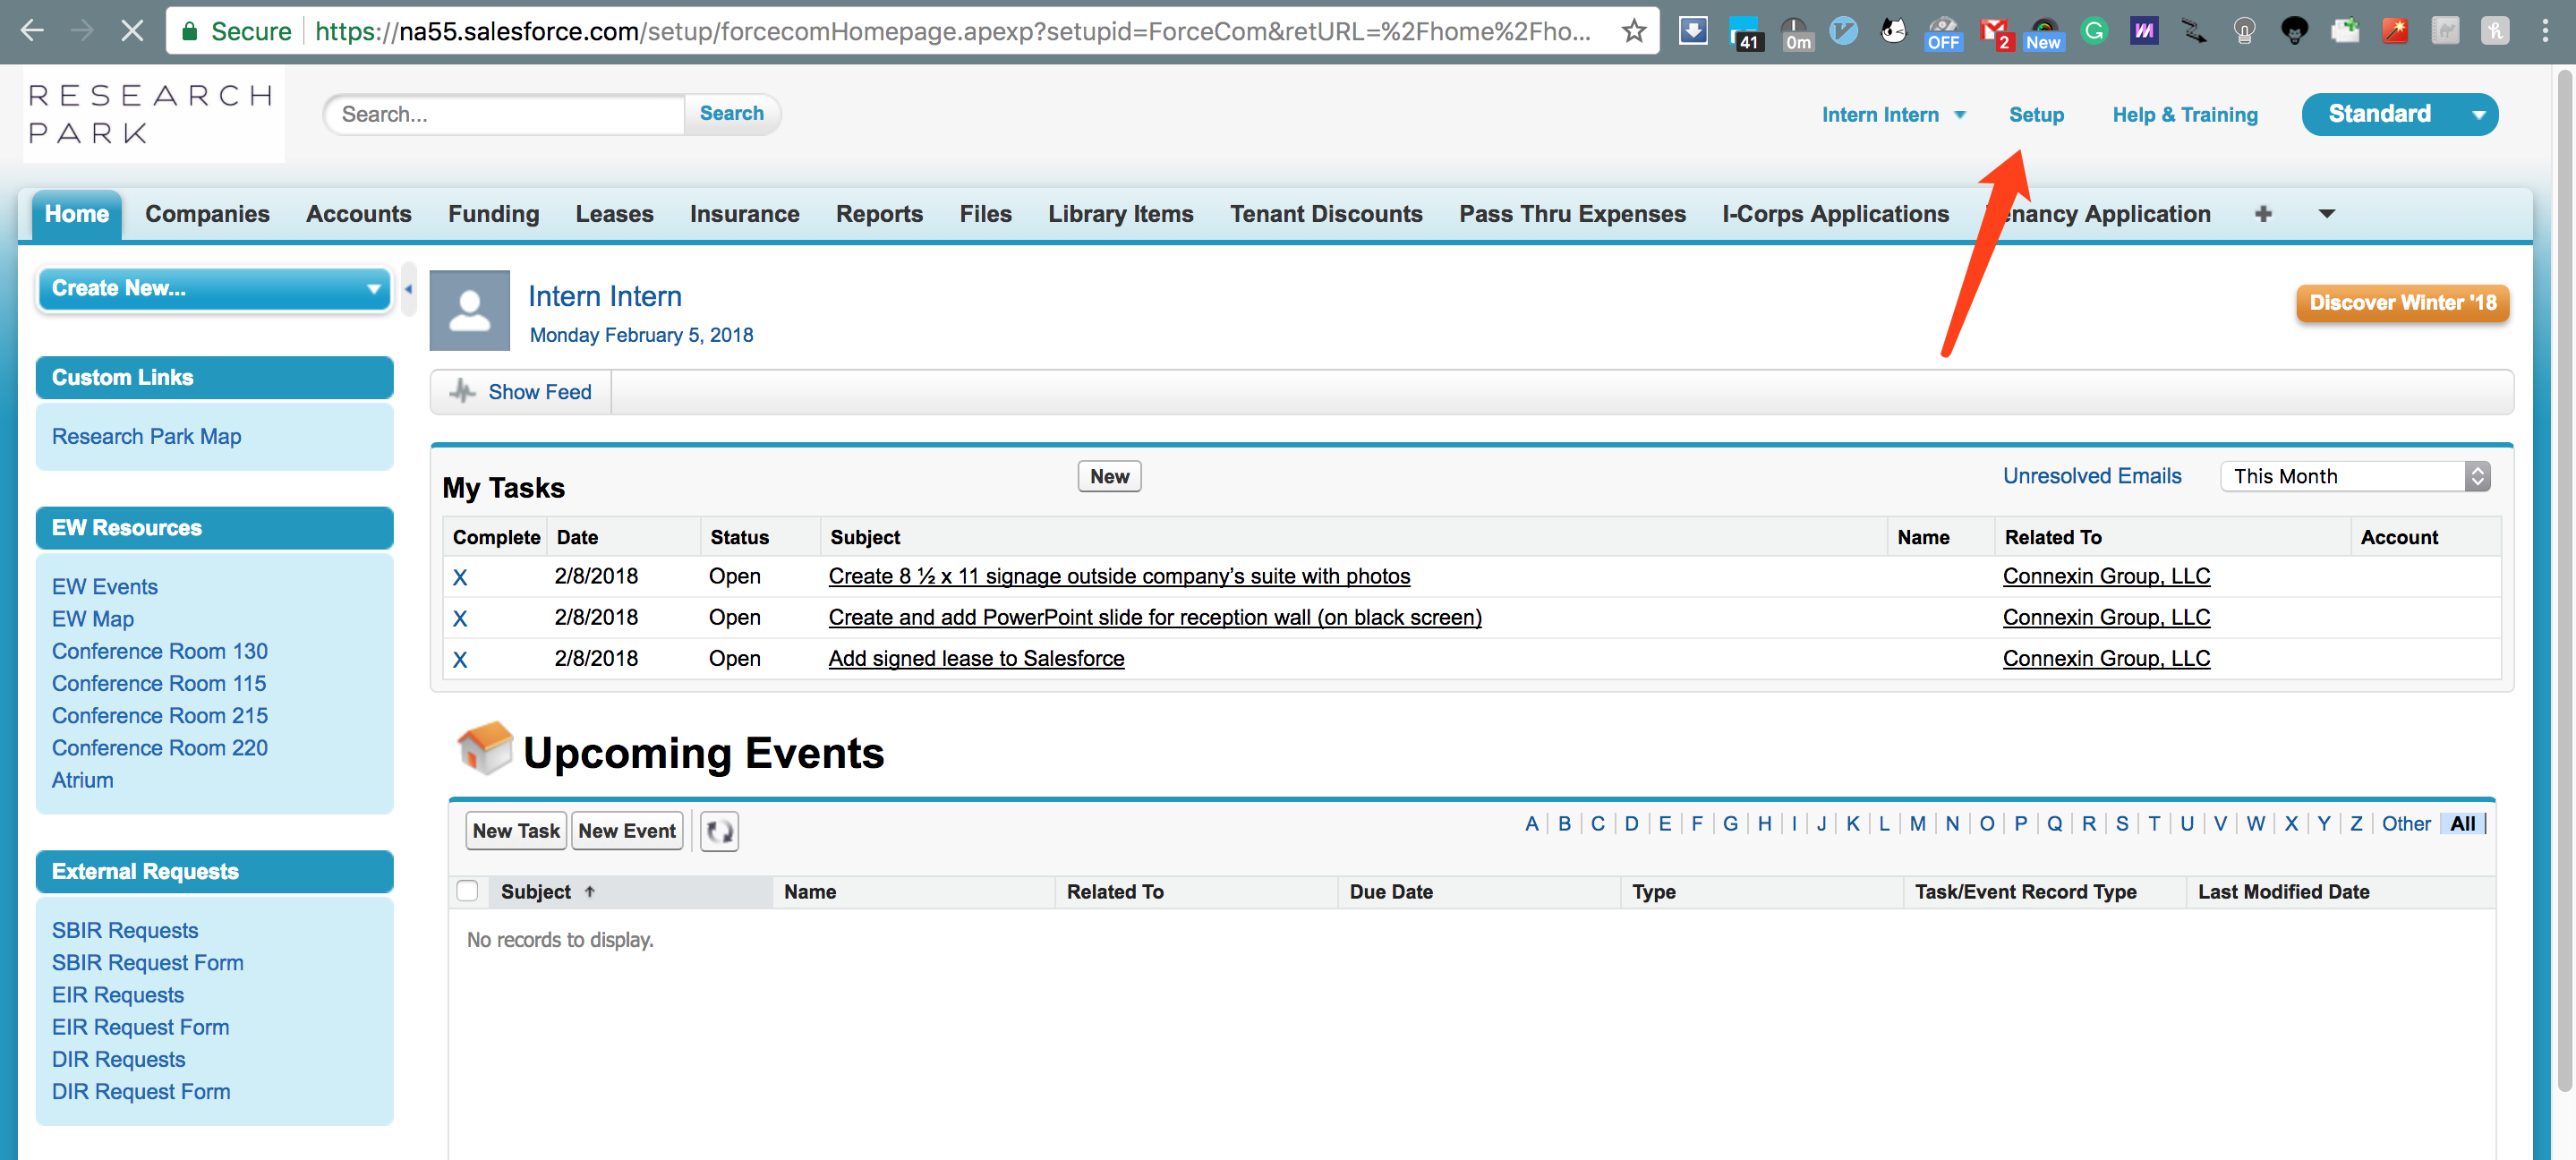Open Grammarly extension icon in browser toolbar
This screenshot has width=2576, height=1160.
[2094, 31]
